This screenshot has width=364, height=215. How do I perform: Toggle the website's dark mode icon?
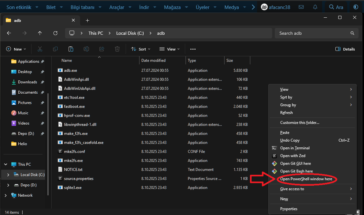(356, 7)
